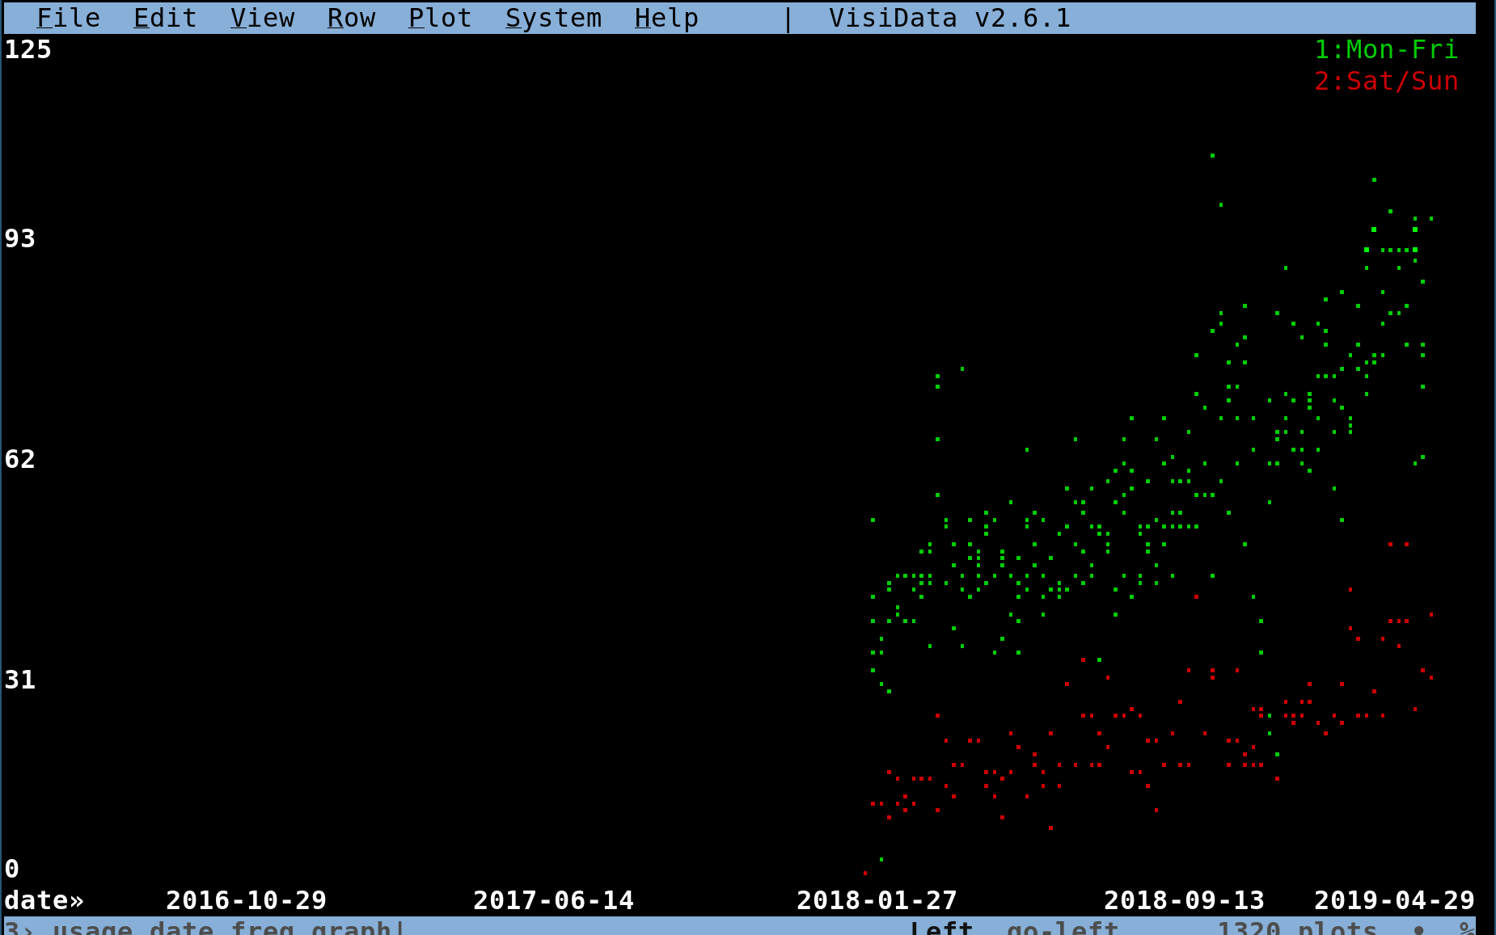The image size is (1496, 935).
Task: Click the date» x-axis label
Action: (x=44, y=900)
